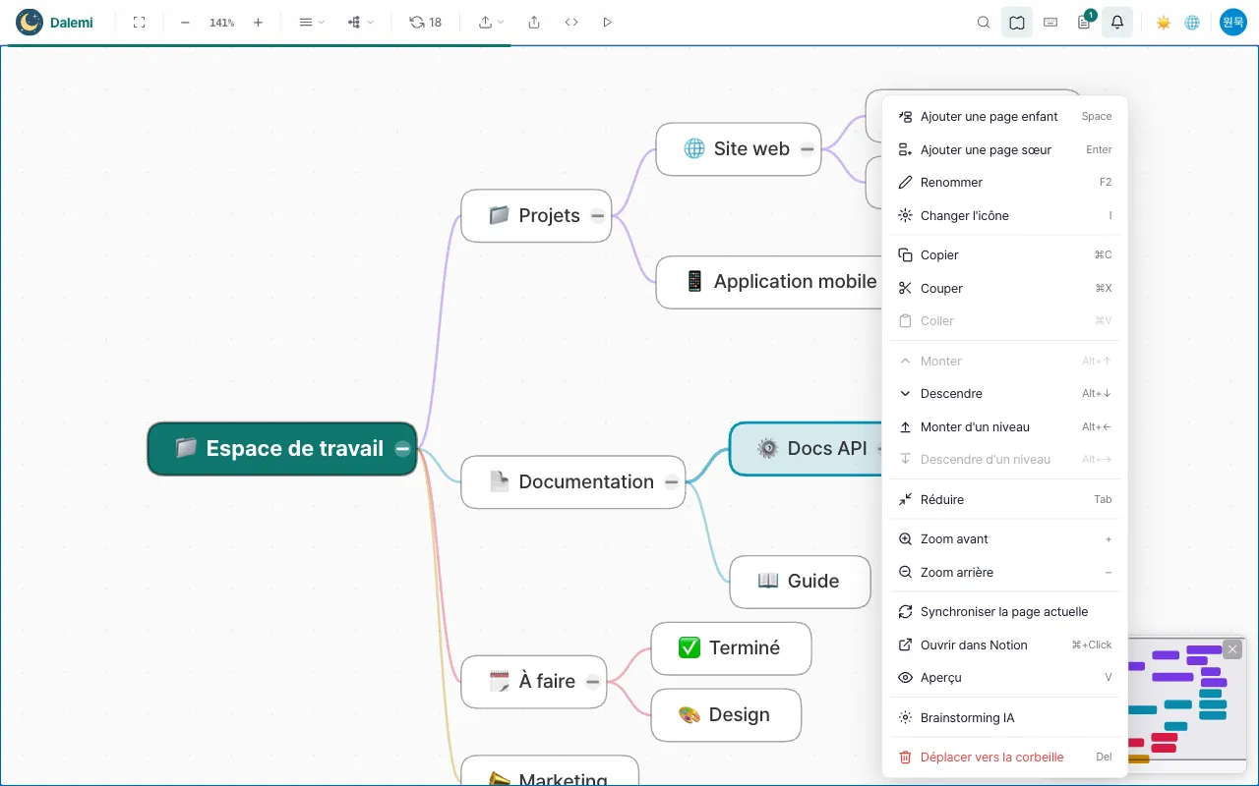Click Ouvrir dans Notion

click(1004, 646)
